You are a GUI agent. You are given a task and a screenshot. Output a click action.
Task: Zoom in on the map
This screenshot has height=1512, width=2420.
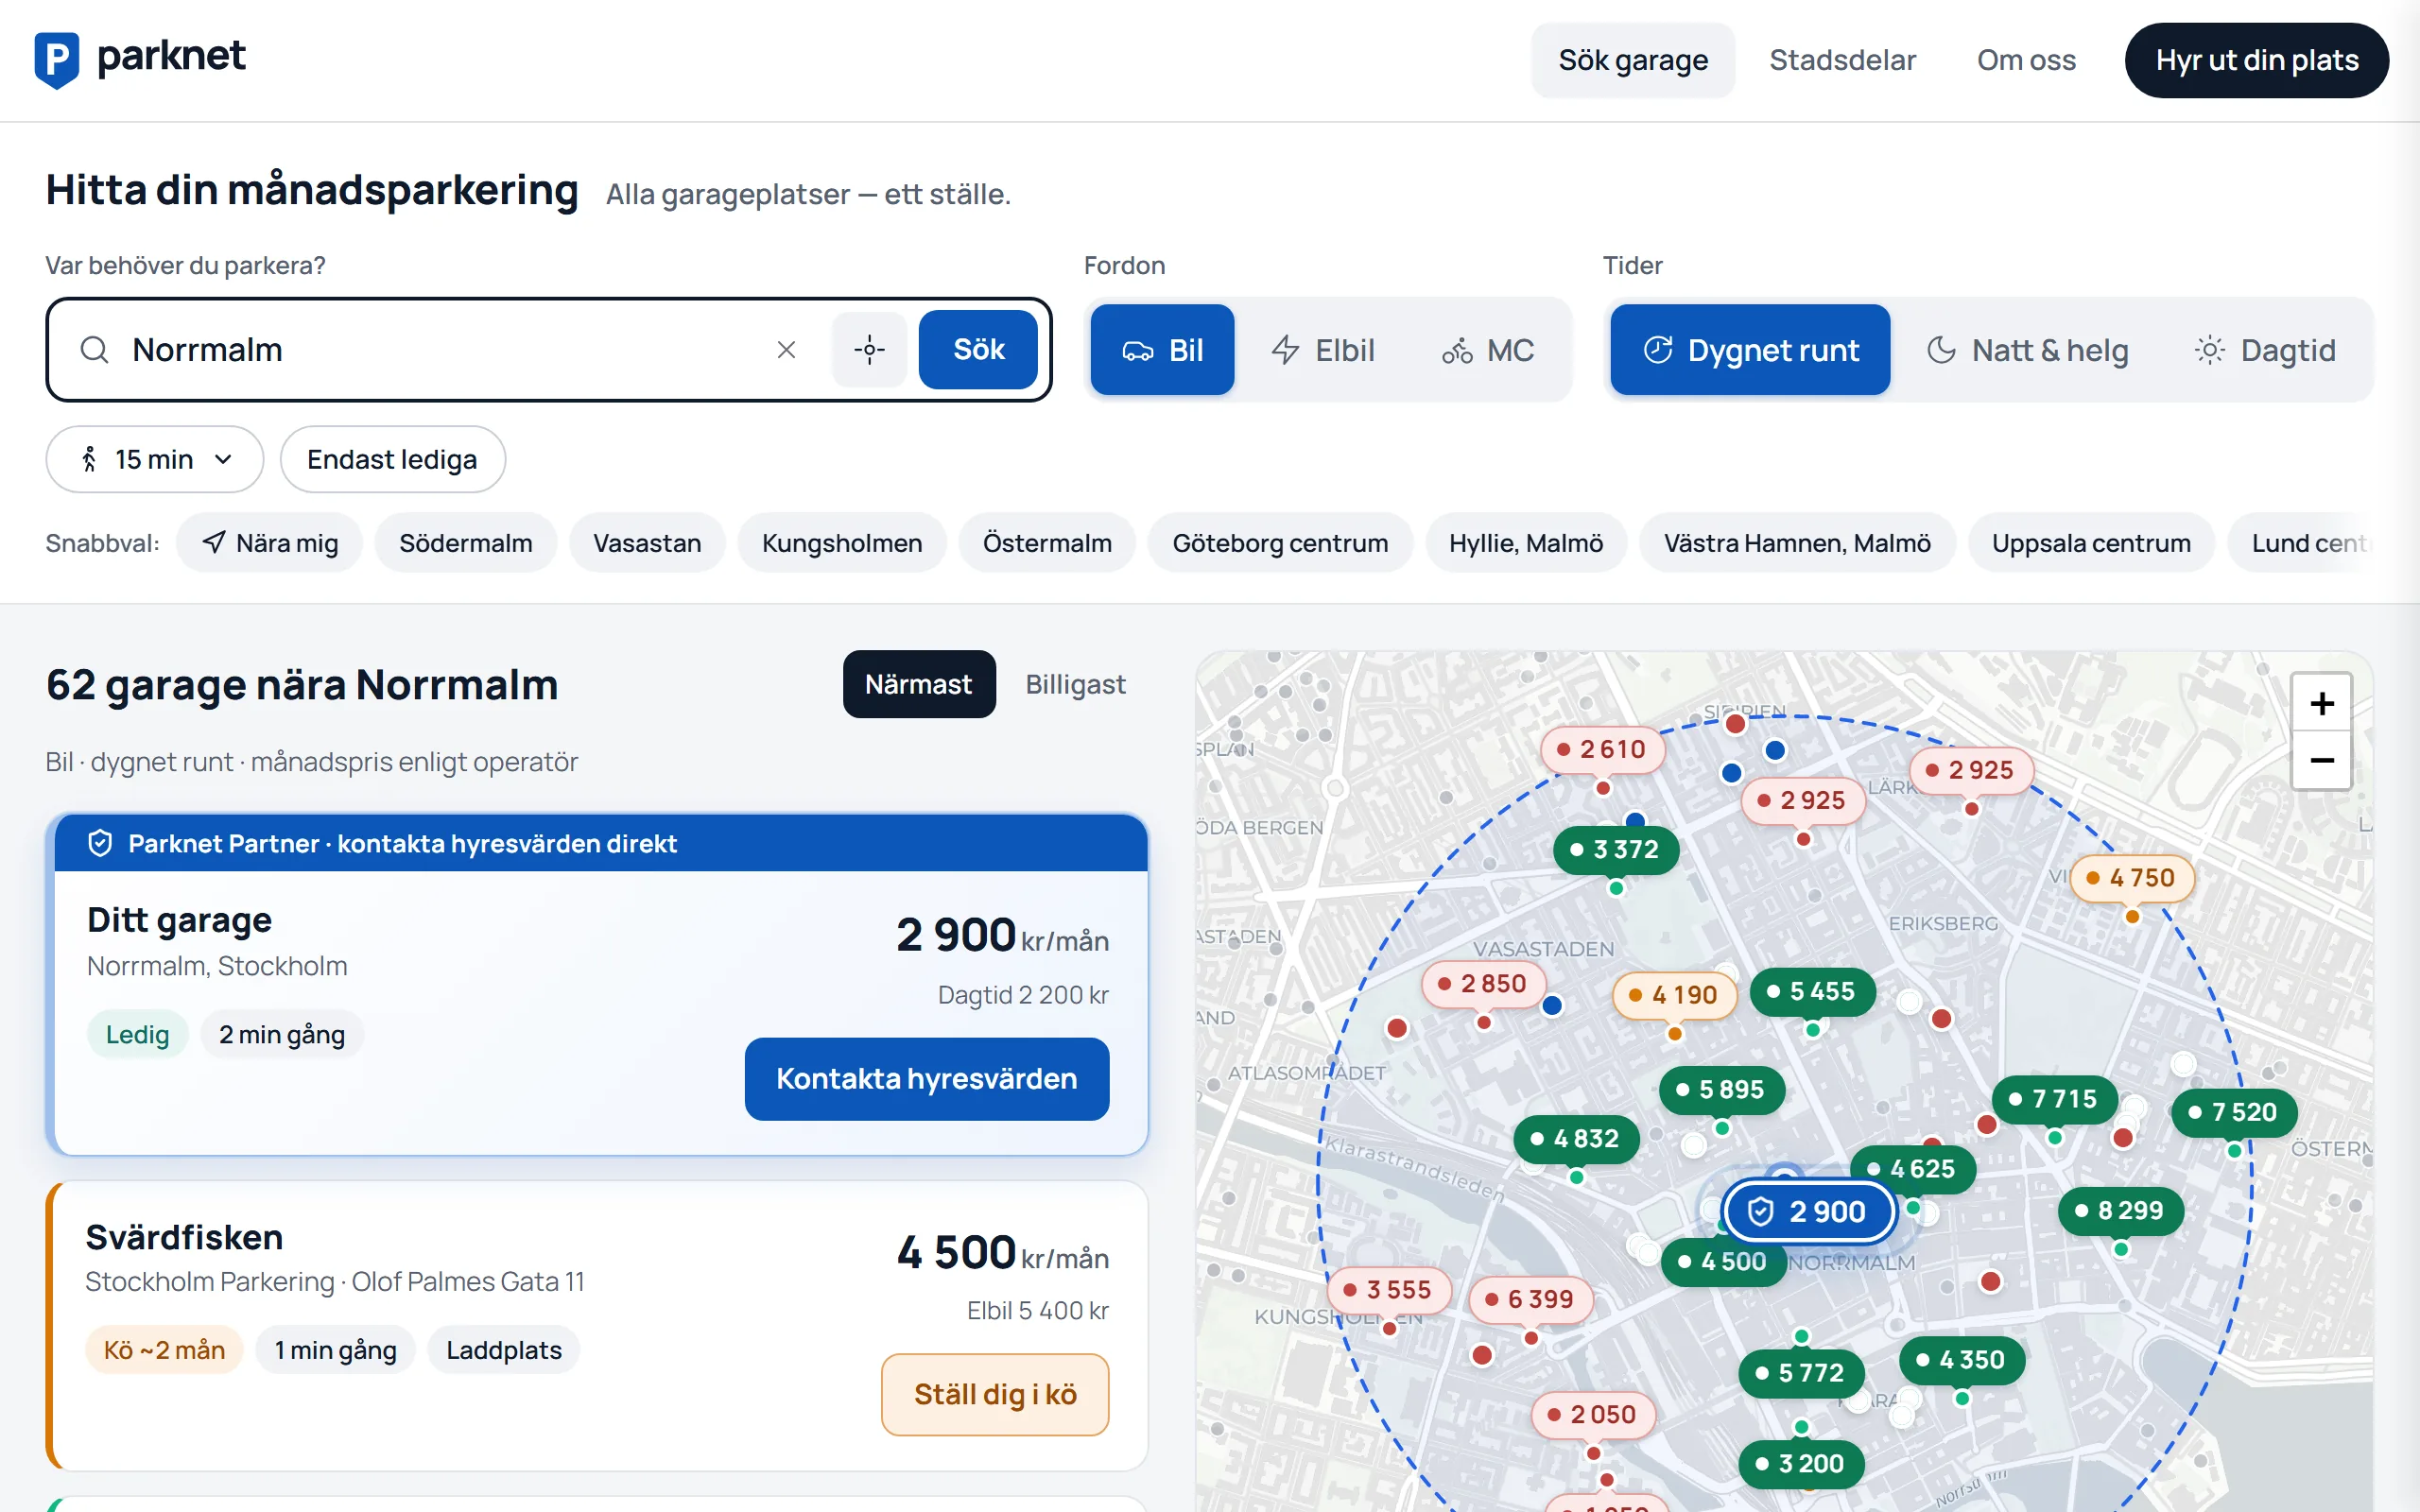2321,704
